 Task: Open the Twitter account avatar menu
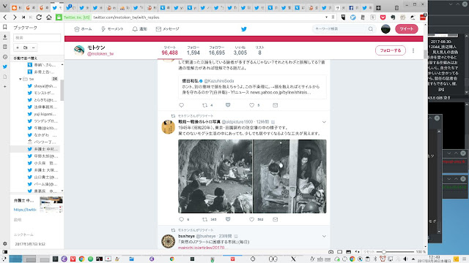[x=385, y=29]
